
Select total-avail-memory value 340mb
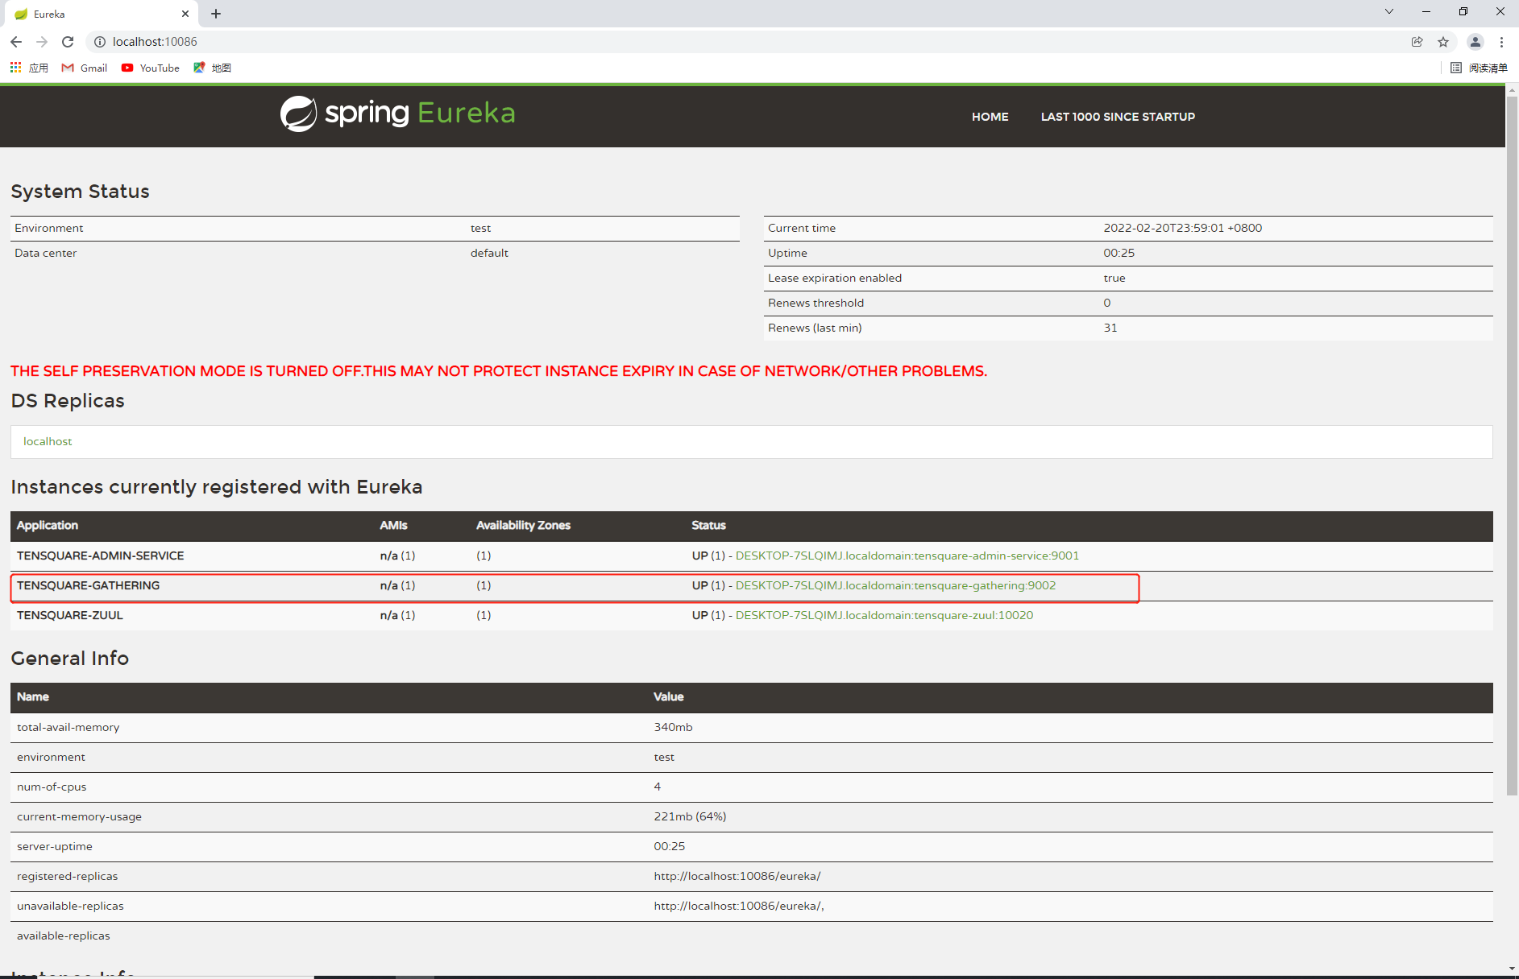point(673,727)
